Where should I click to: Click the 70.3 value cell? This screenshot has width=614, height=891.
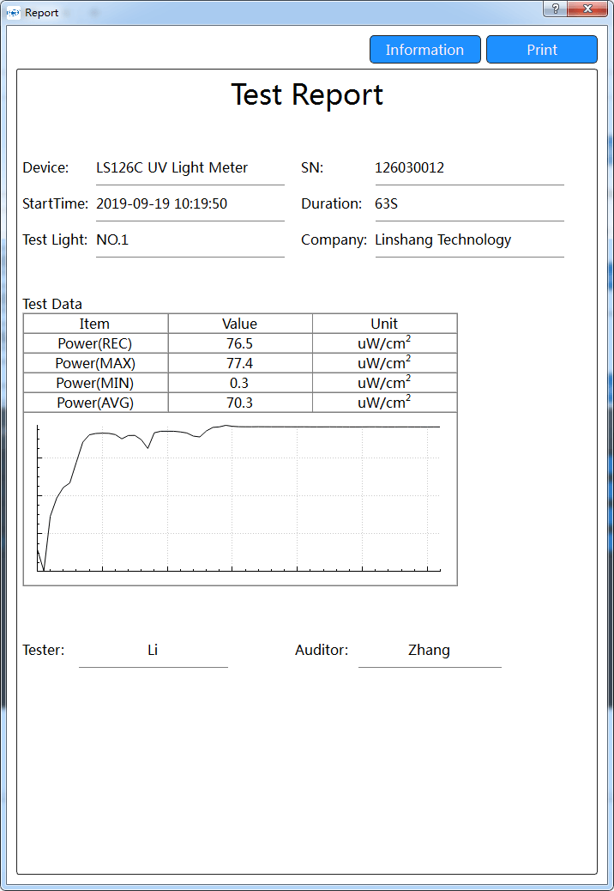(x=240, y=403)
